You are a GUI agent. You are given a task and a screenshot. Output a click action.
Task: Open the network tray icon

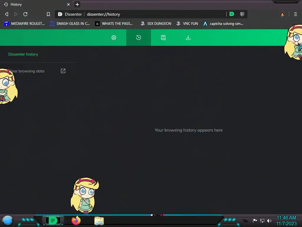click(262, 220)
